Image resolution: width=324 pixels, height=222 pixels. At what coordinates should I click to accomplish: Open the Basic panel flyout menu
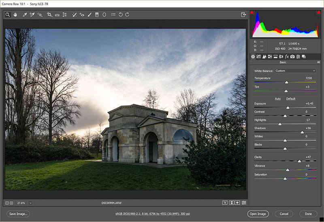tap(318, 62)
